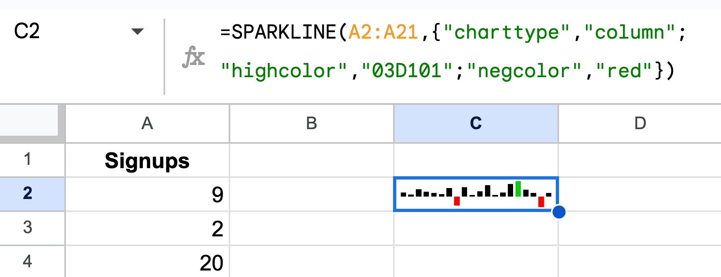Select column D header
Screen dimensions: 721x277
coord(640,123)
